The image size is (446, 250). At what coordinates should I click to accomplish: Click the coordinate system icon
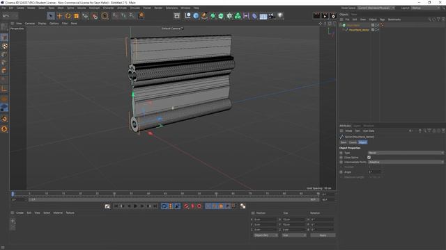click(x=141, y=15)
